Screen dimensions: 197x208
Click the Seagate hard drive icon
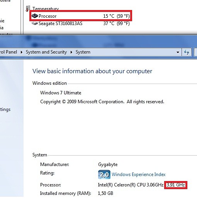(x=35, y=23)
